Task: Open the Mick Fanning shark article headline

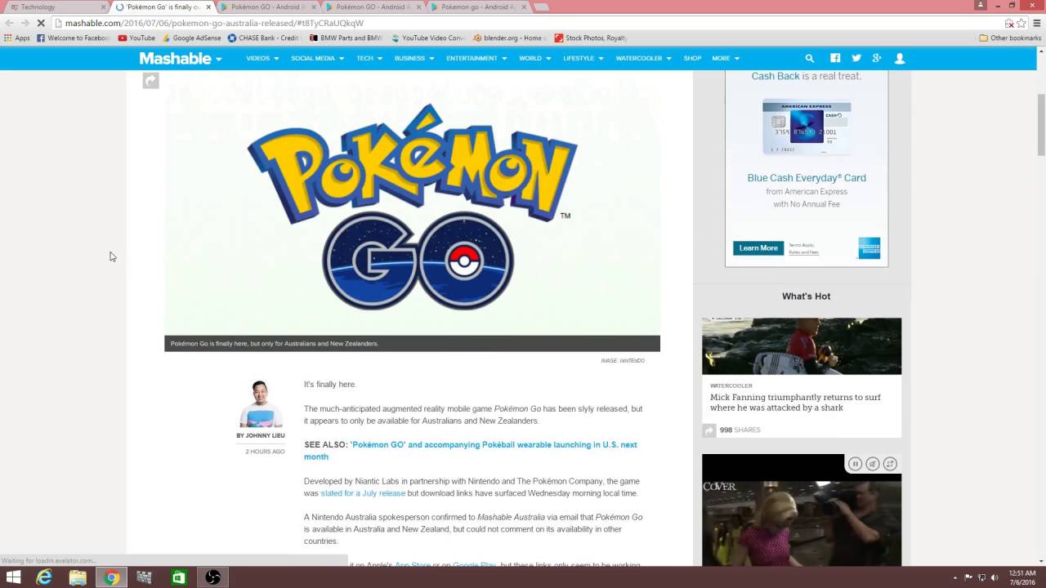Action: pyautogui.click(x=795, y=403)
